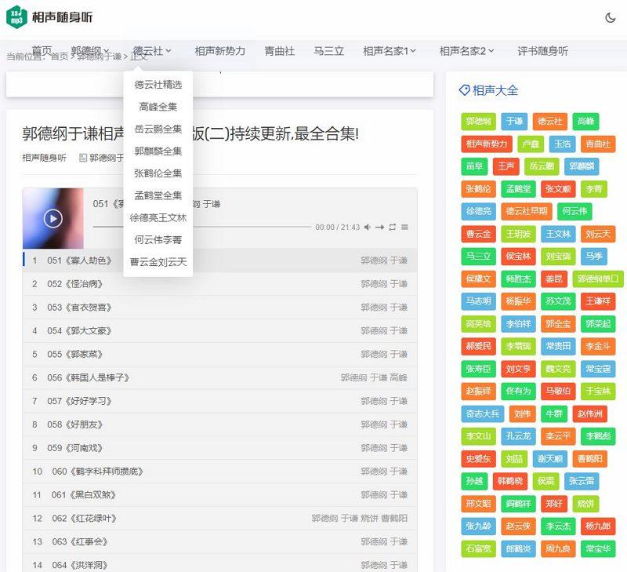The image size is (627, 572).
Task: Toggle loop repeat icon in player
Action: click(393, 228)
